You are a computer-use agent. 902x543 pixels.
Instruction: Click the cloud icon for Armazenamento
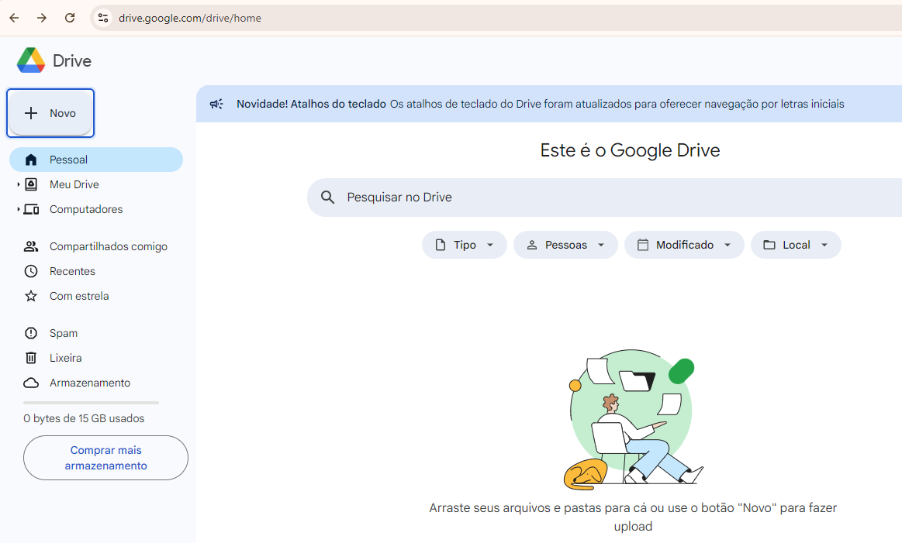(x=31, y=383)
